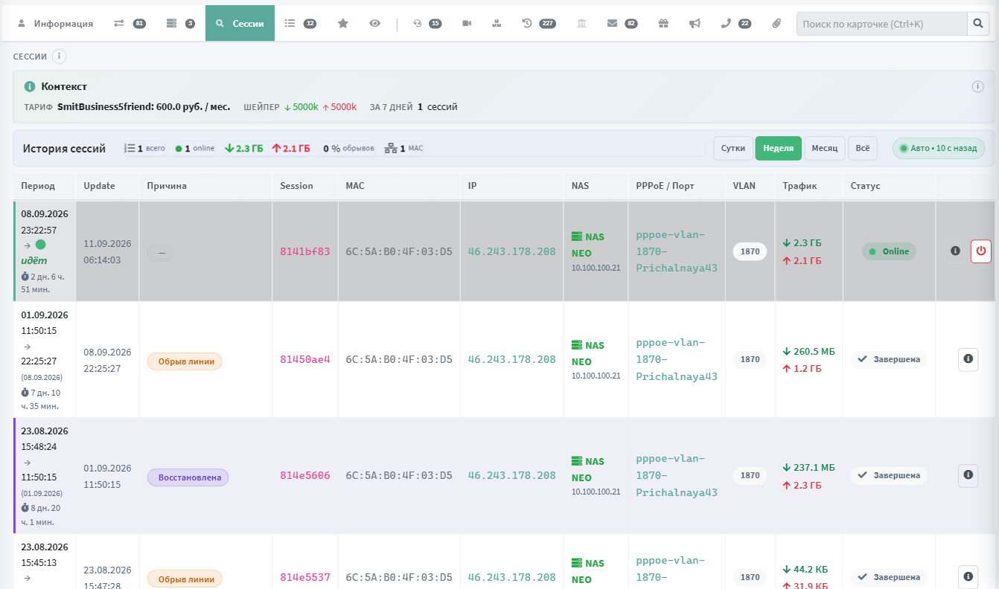The height and width of the screenshot is (589, 999).
Task: Select the Всё period filter
Action: point(863,148)
